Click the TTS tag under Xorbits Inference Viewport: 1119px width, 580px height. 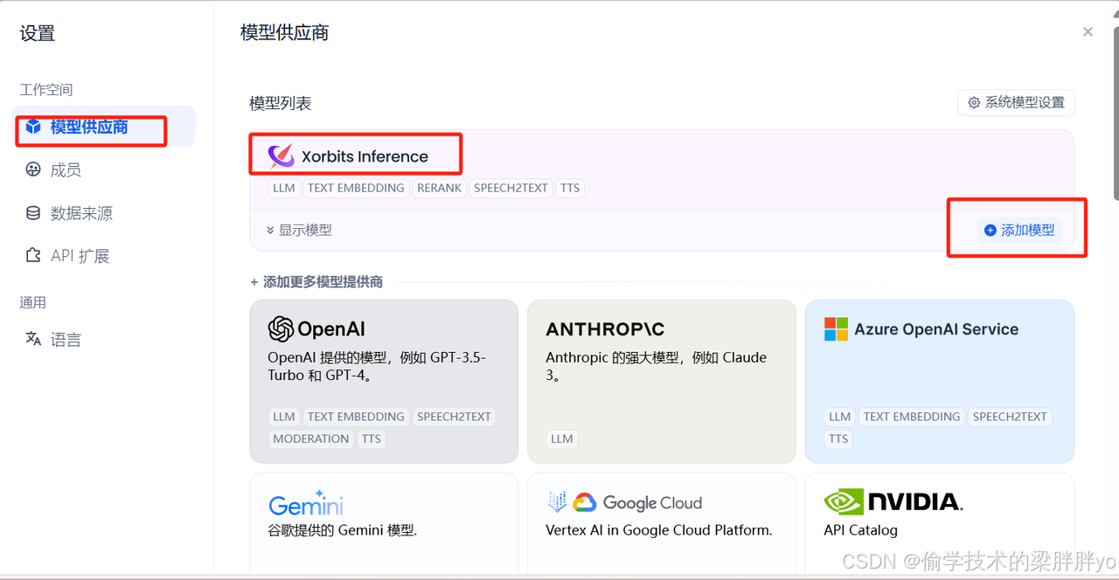(x=570, y=188)
